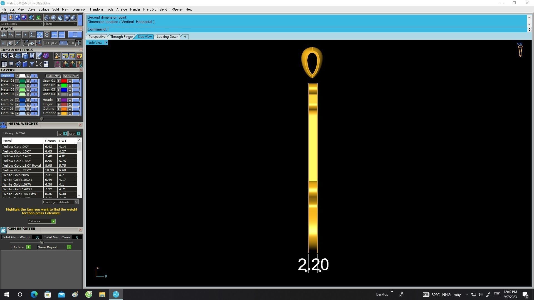Open the Side View viewport dropdown arrow

[x=106, y=42]
